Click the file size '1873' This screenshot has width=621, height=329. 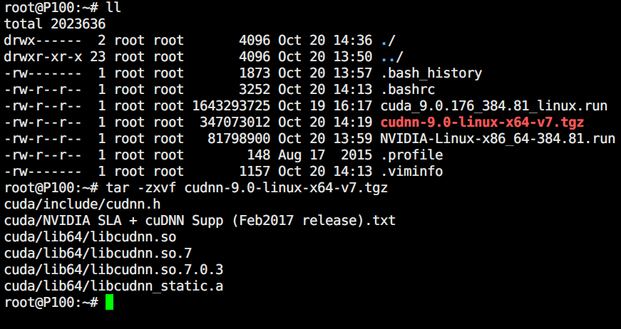coord(255,73)
